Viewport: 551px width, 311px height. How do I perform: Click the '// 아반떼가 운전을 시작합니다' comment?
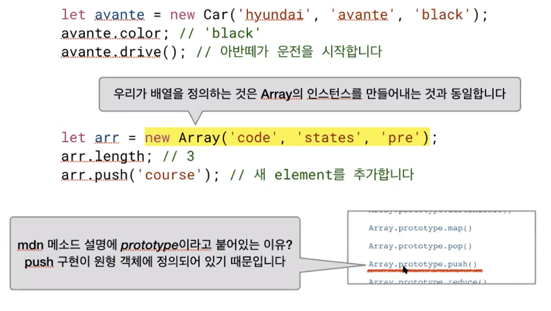(x=289, y=51)
